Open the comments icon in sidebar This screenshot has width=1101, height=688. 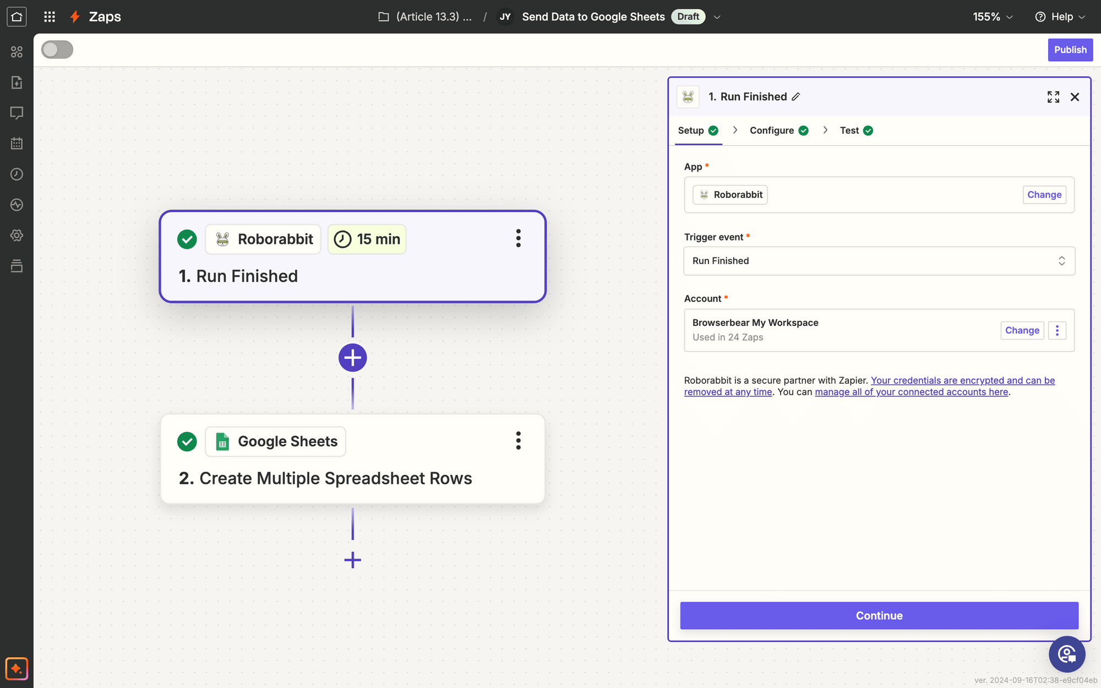coord(17,113)
